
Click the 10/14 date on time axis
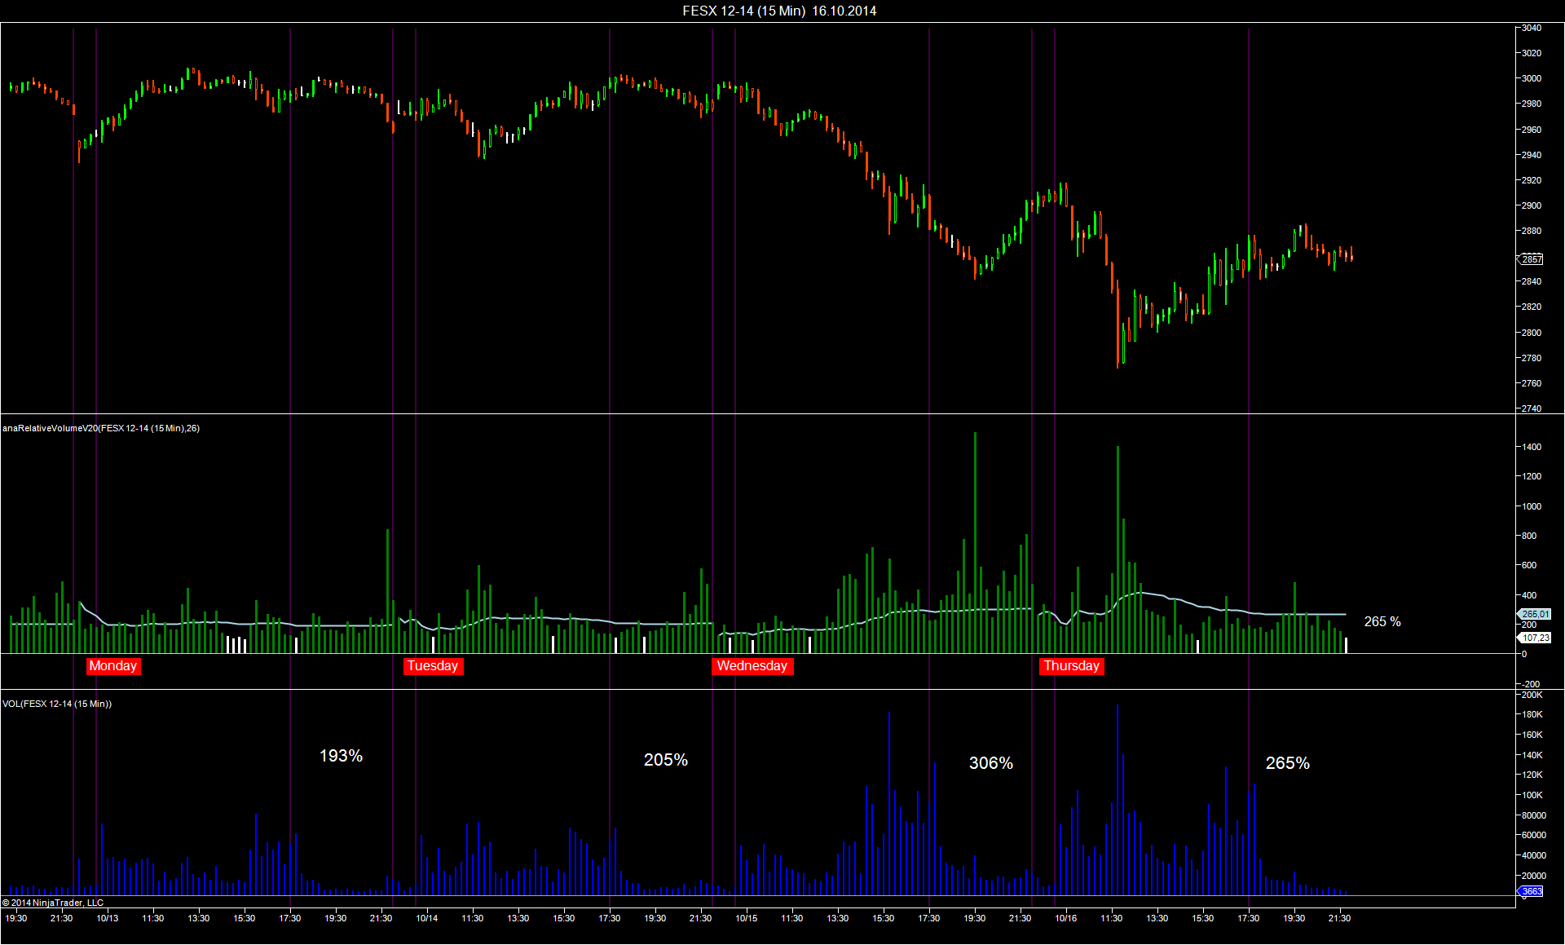point(427,918)
